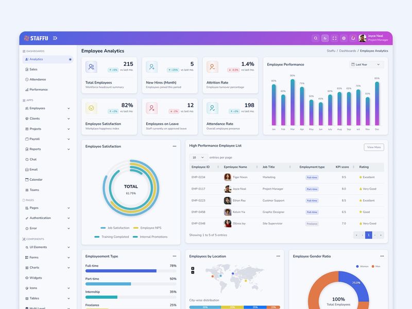Open Last Year period dropdown
Image resolution: width=412 pixels, height=309 pixels.
[x=366, y=64]
